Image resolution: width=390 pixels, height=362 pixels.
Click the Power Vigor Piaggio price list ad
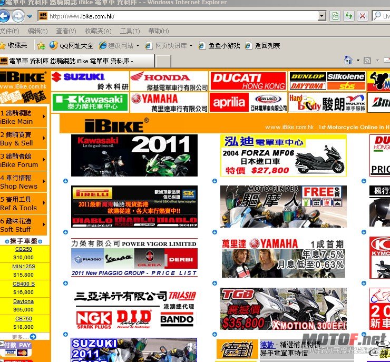tap(134, 257)
